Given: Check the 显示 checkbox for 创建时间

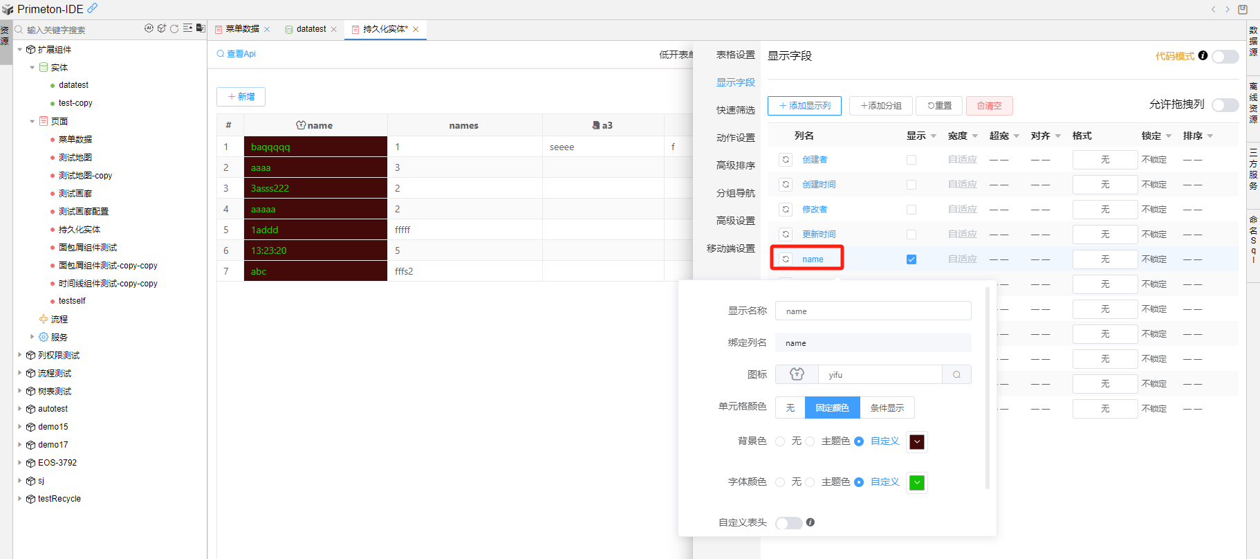Looking at the screenshot, I should pyautogui.click(x=911, y=185).
